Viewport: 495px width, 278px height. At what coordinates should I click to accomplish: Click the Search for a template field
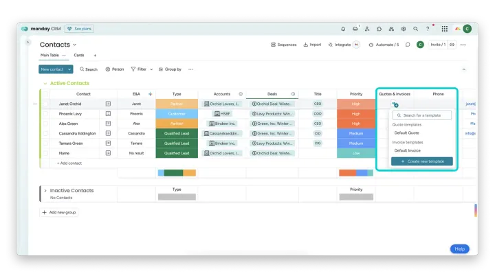(x=422, y=115)
